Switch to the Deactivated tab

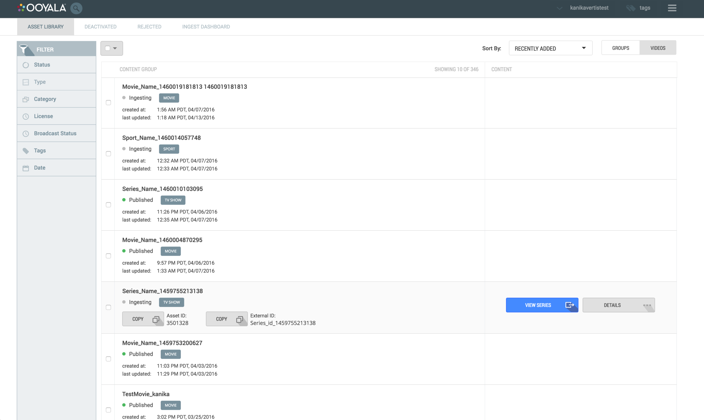click(x=101, y=27)
